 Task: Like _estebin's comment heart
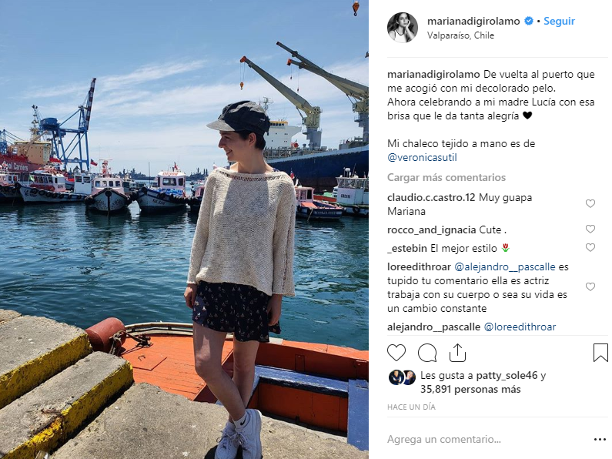click(590, 247)
